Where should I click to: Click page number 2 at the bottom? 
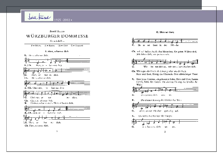pyautogui.click(x=165, y=132)
